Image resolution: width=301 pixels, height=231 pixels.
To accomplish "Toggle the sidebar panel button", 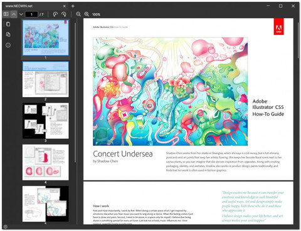I will pos(6,14).
